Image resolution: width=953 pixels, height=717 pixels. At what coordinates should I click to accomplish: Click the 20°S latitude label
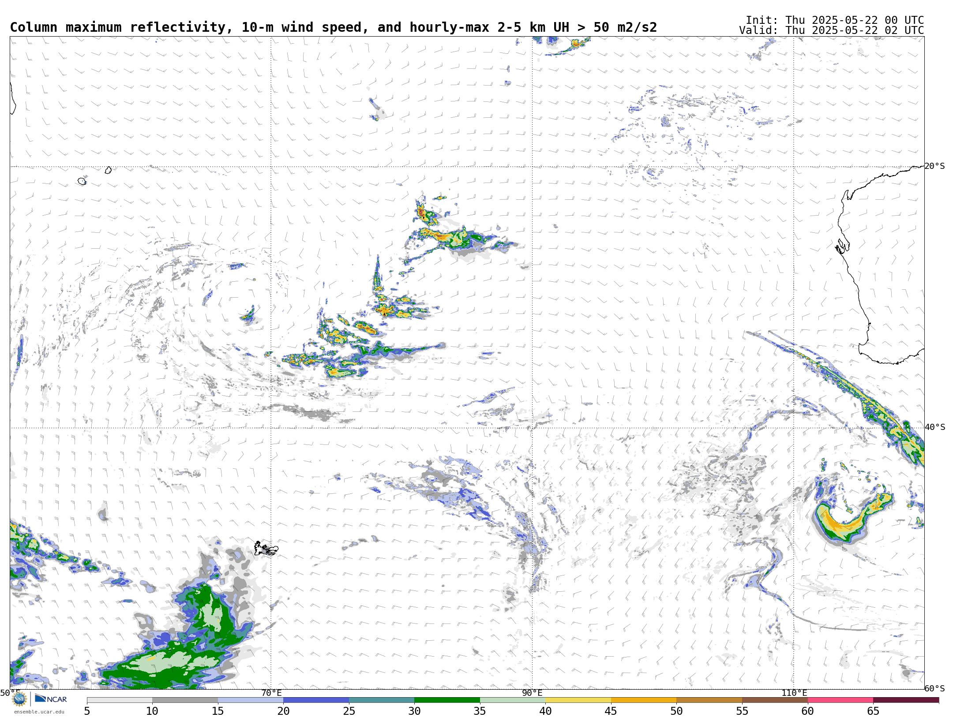pyautogui.click(x=934, y=166)
